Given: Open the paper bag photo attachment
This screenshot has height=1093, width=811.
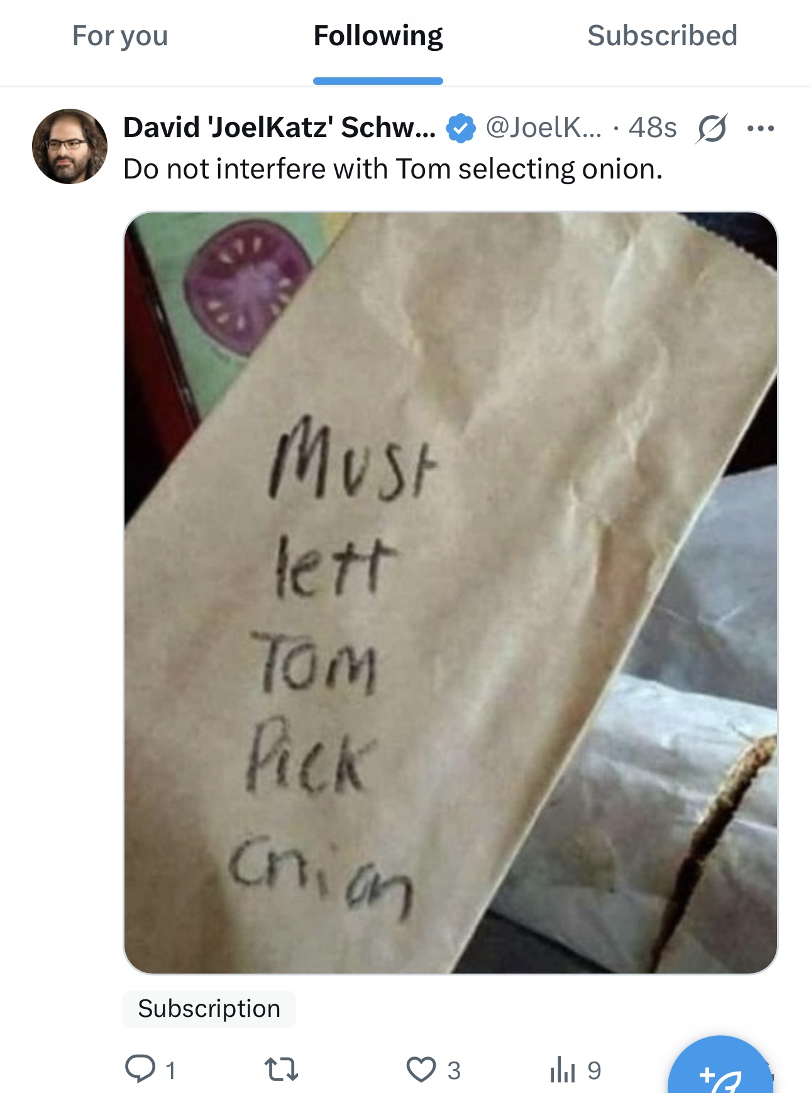Looking at the screenshot, I should (451, 593).
